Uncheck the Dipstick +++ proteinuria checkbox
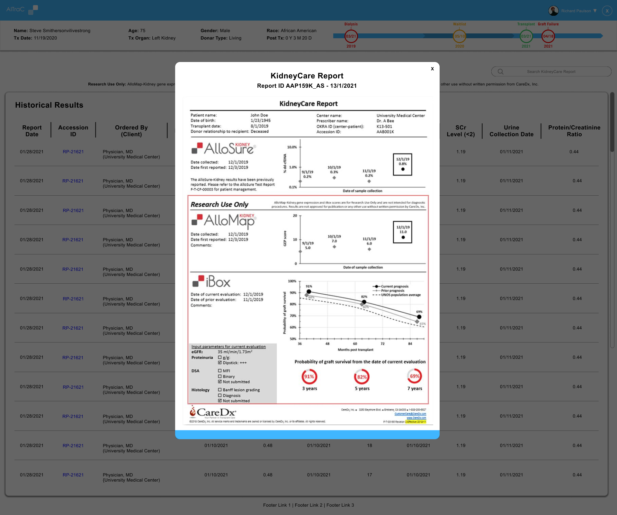The height and width of the screenshot is (515, 617). 220,362
